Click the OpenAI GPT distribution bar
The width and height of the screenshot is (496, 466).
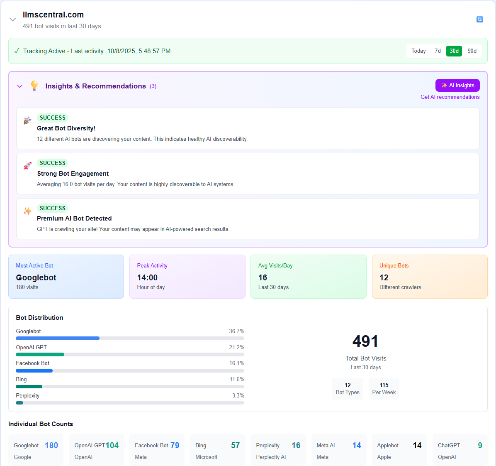(130, 354)
